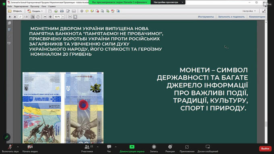Screen dimensions: 274x154
Task: Go to next page with down arrow
Action: (15, 17)
